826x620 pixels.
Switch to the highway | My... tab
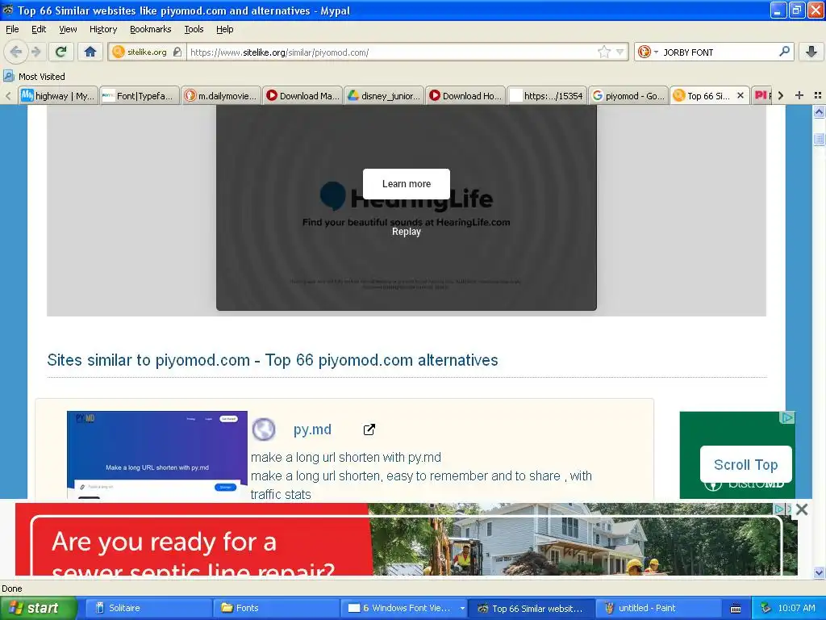[58, 95]
